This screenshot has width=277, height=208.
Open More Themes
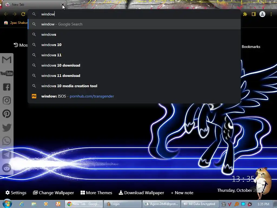click(x=96, y=193)
